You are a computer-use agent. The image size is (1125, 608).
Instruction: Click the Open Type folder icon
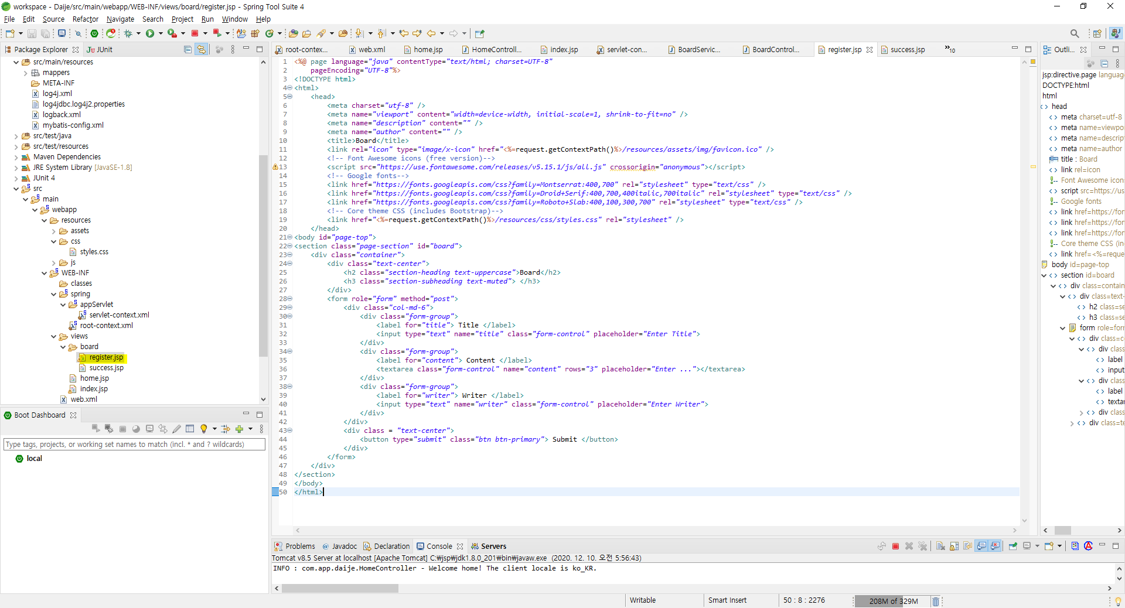tap(294, 33)
